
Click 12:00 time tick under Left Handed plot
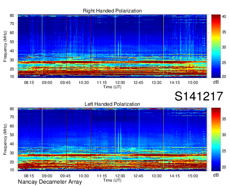(x=120, y=176)
